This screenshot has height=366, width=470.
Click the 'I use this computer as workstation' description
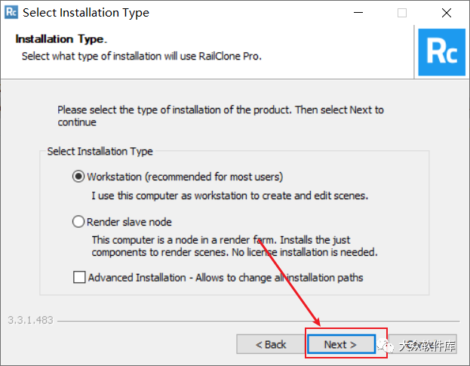click(x=229, y=195)
